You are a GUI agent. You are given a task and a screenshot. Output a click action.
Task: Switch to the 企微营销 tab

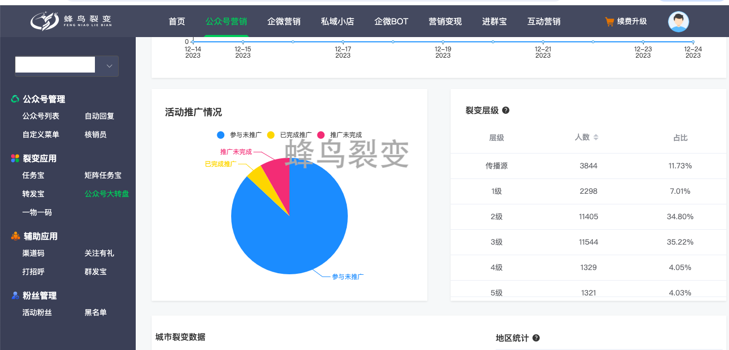284,22
